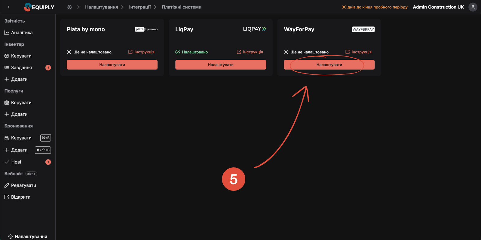
Task: Click Нові bookings item
Action: coord(16,162)
